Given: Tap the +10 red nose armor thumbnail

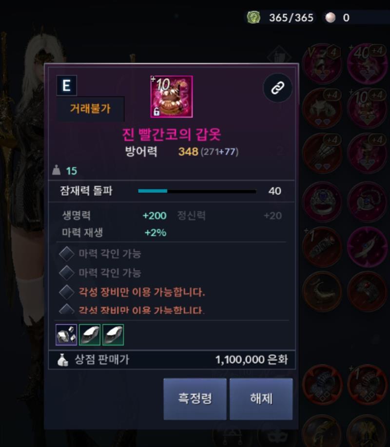Looking at the screenshot, I should [x=172, y=96].
